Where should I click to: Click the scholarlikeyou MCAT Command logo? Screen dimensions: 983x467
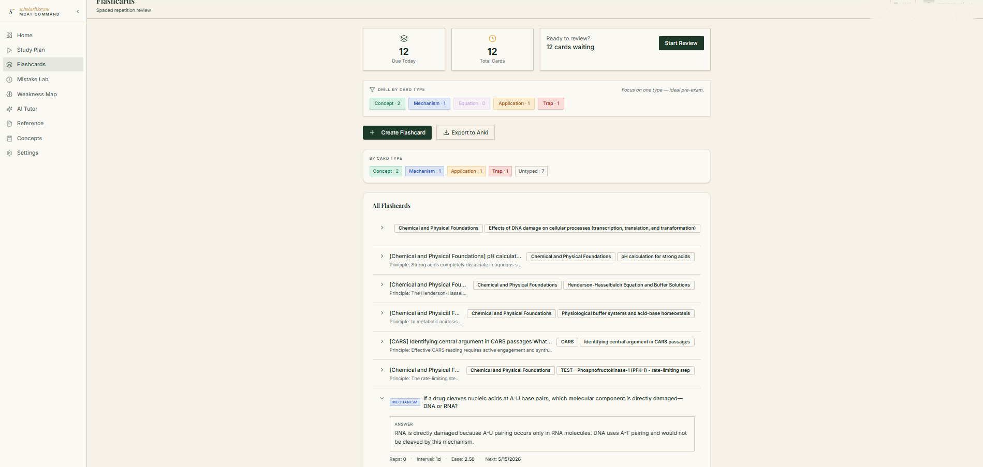click(x=34, y=11)
